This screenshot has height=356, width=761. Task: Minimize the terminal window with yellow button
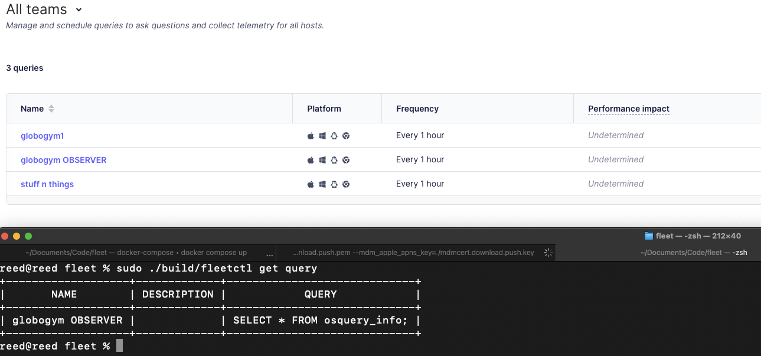click(17, 236)
